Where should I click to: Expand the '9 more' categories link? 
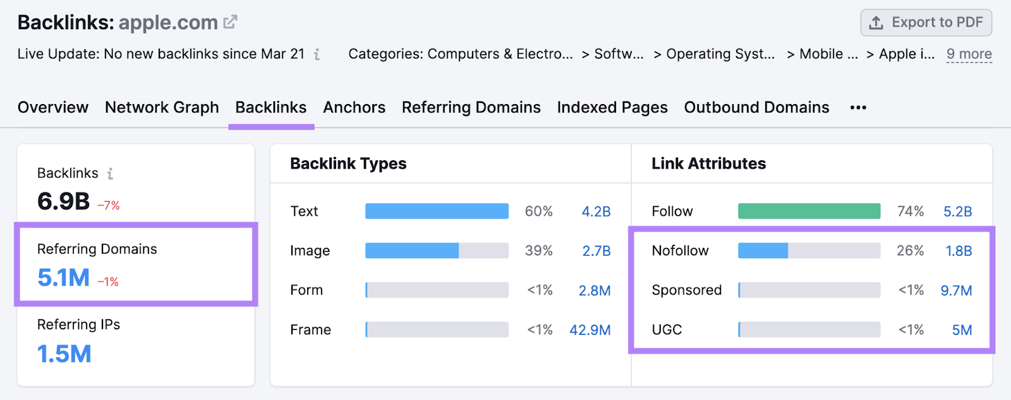[969, 54]
